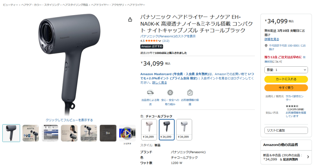This screenshot has height=165, width=314.
Task: Open the quantity dropdown
Action: point(286,70)
